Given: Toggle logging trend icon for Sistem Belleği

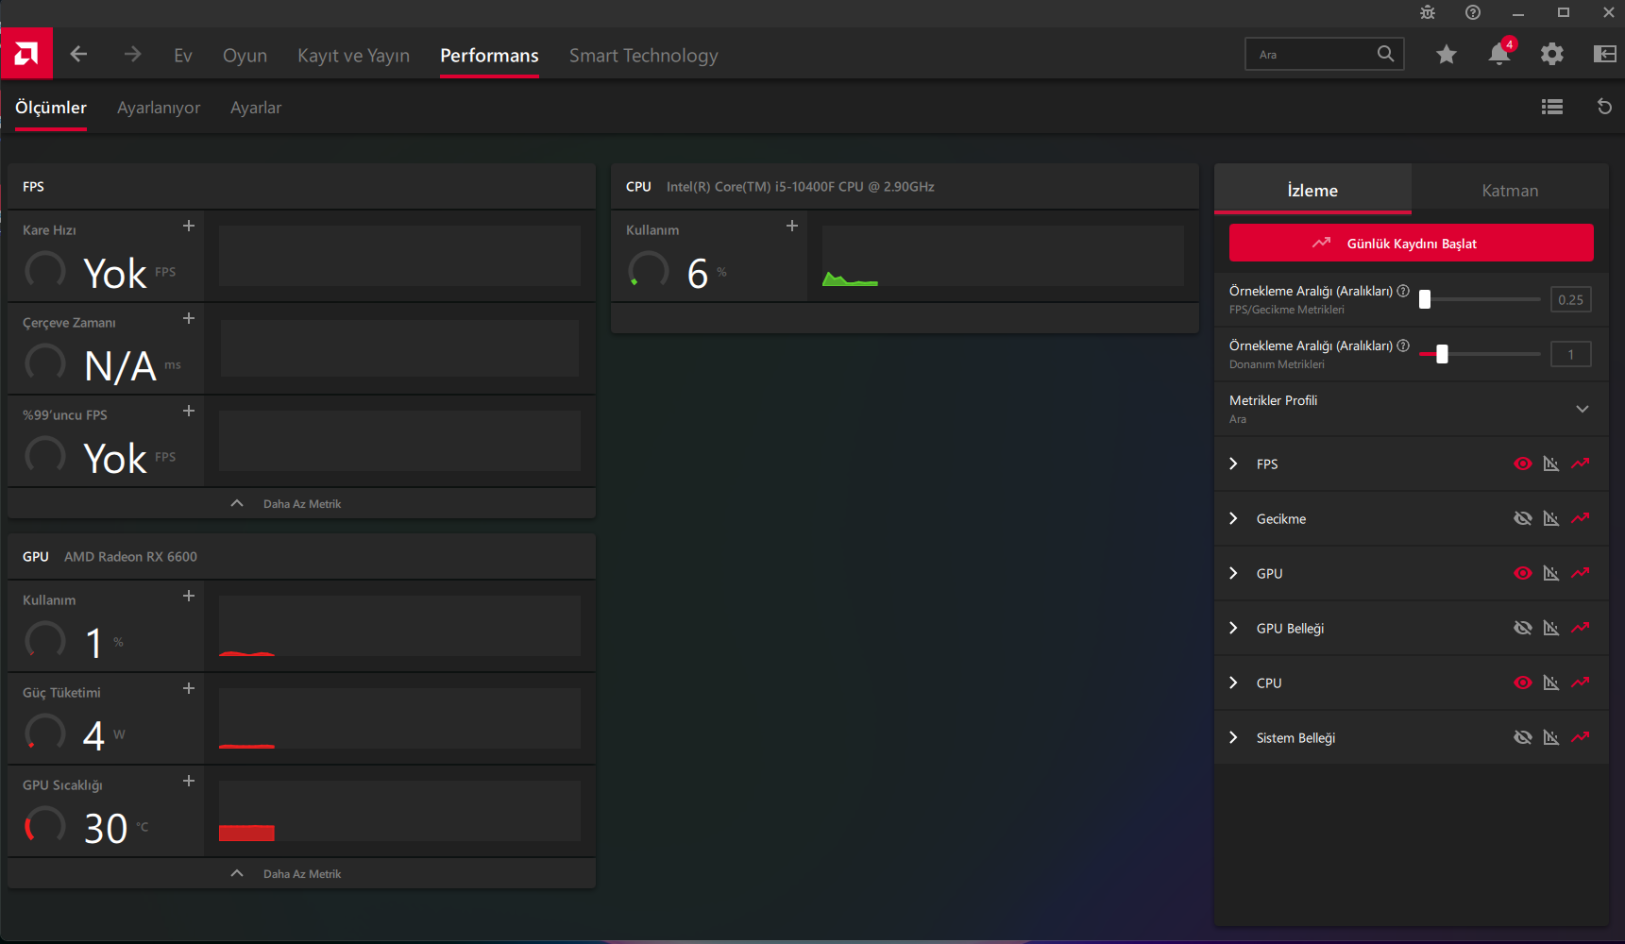Looking at the screenshot, I should coord(1581,737).
